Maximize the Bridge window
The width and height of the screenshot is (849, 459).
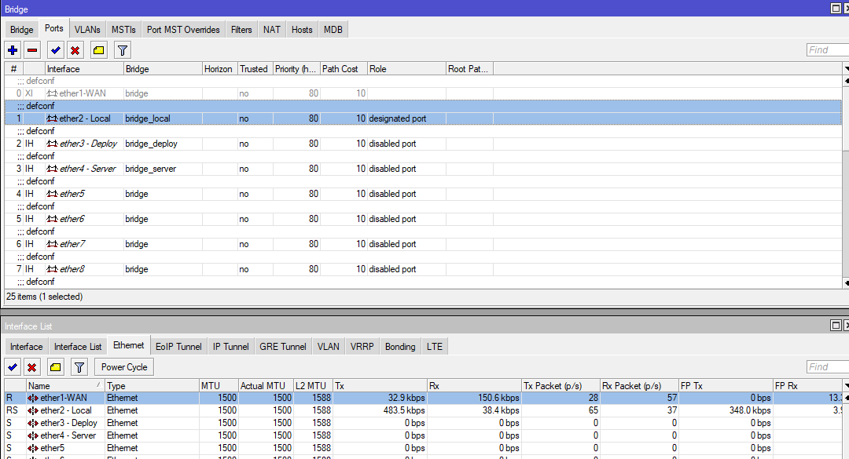[x=836, y=9]
